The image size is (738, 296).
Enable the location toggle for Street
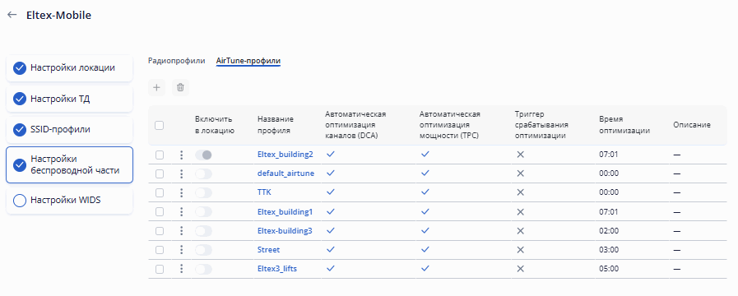(203, 250)
